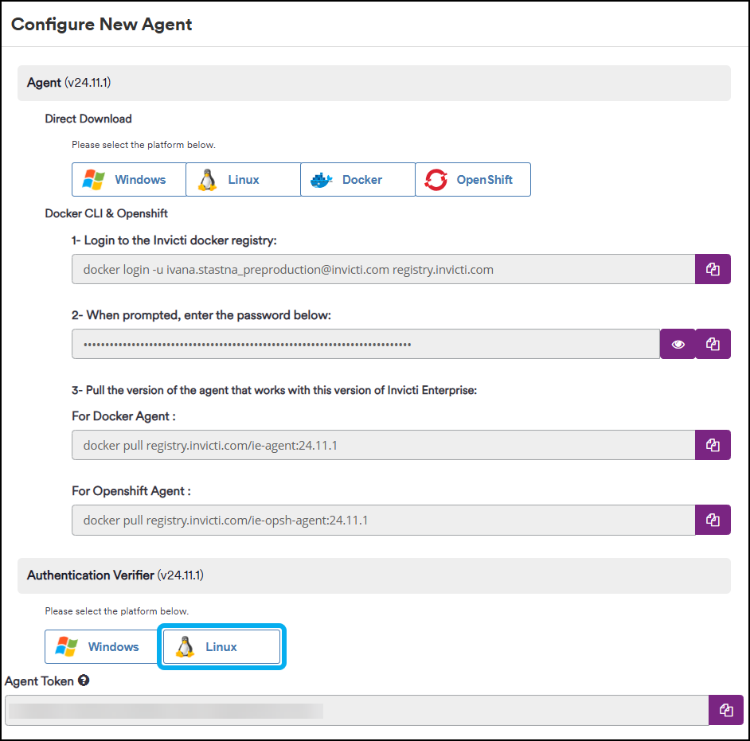Click the ie-agent docker pull field

click(384, 445)
